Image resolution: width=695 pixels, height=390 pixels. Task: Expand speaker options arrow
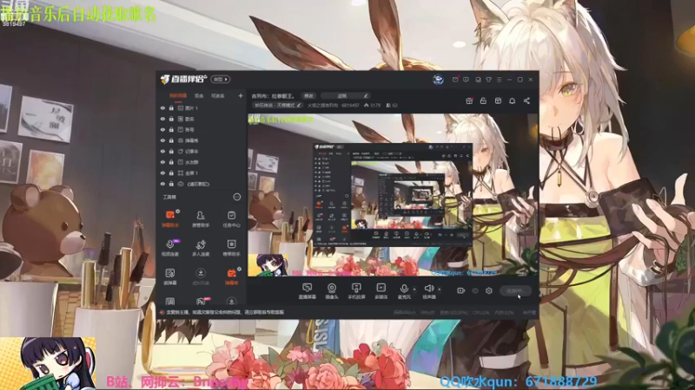pyautogui.click(x=440, y=289)
